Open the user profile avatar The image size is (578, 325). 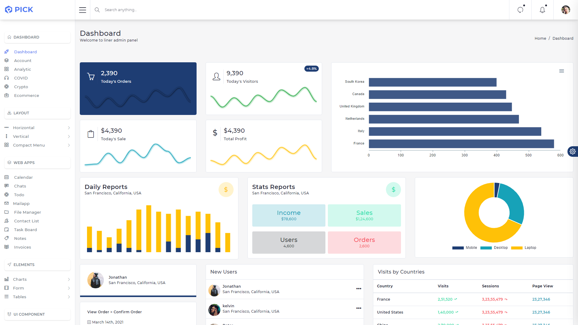pos(566,10)
